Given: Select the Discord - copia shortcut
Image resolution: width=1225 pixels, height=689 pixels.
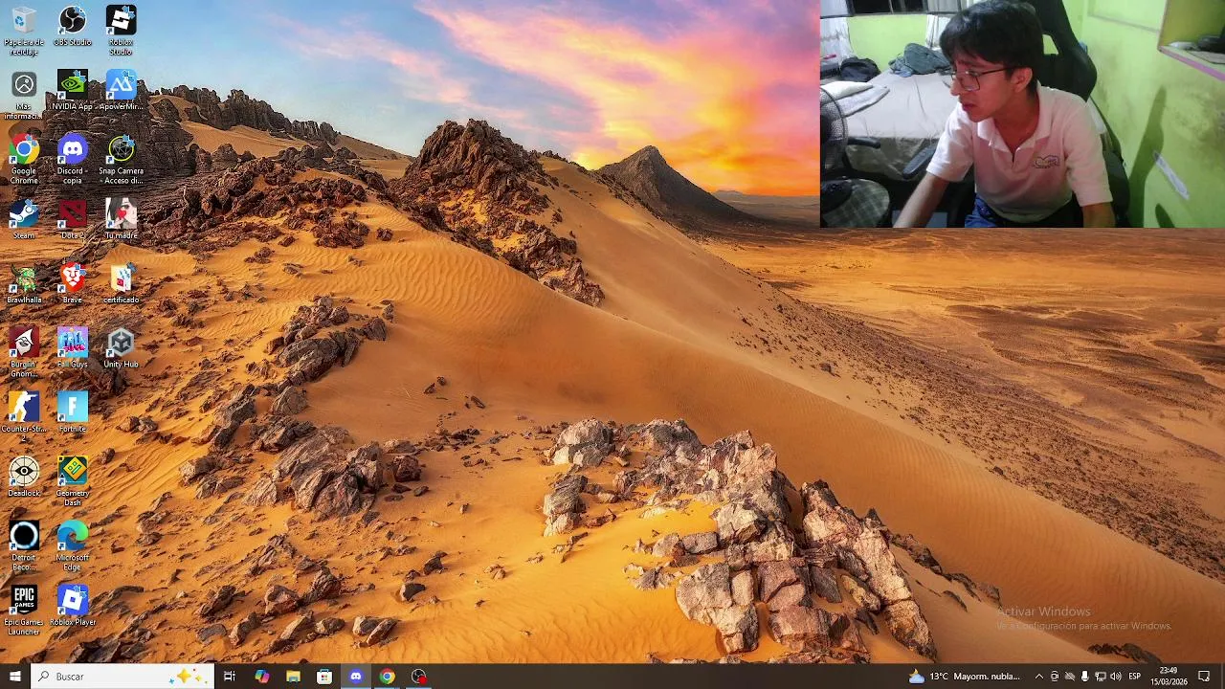Looking at the screenshot, I should pos(73,160).
